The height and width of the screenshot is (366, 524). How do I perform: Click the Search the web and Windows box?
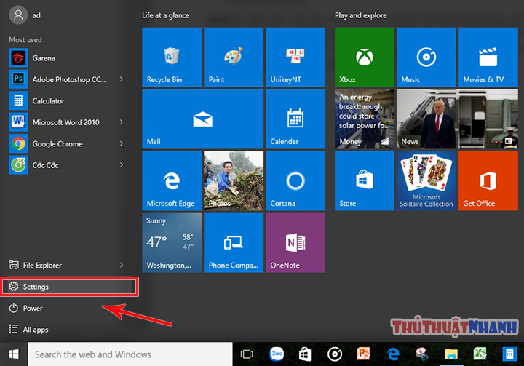[130, 354]
